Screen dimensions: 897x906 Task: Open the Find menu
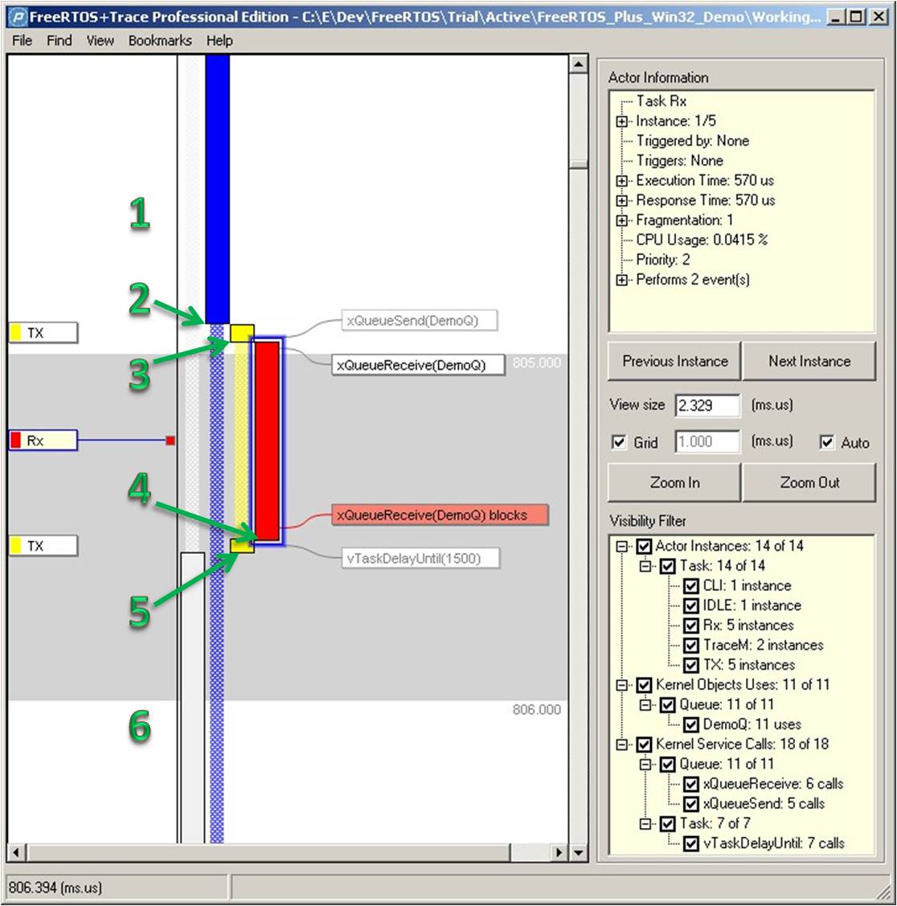(59, 40)
